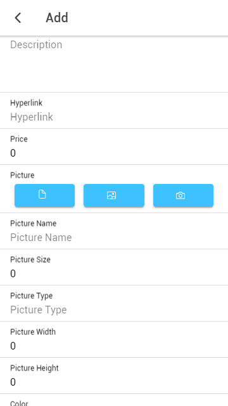Image resolution: width=228 pixels, height=406 pixels.
Task: Take a photo with the camera button
Action: tap(183, 195)
